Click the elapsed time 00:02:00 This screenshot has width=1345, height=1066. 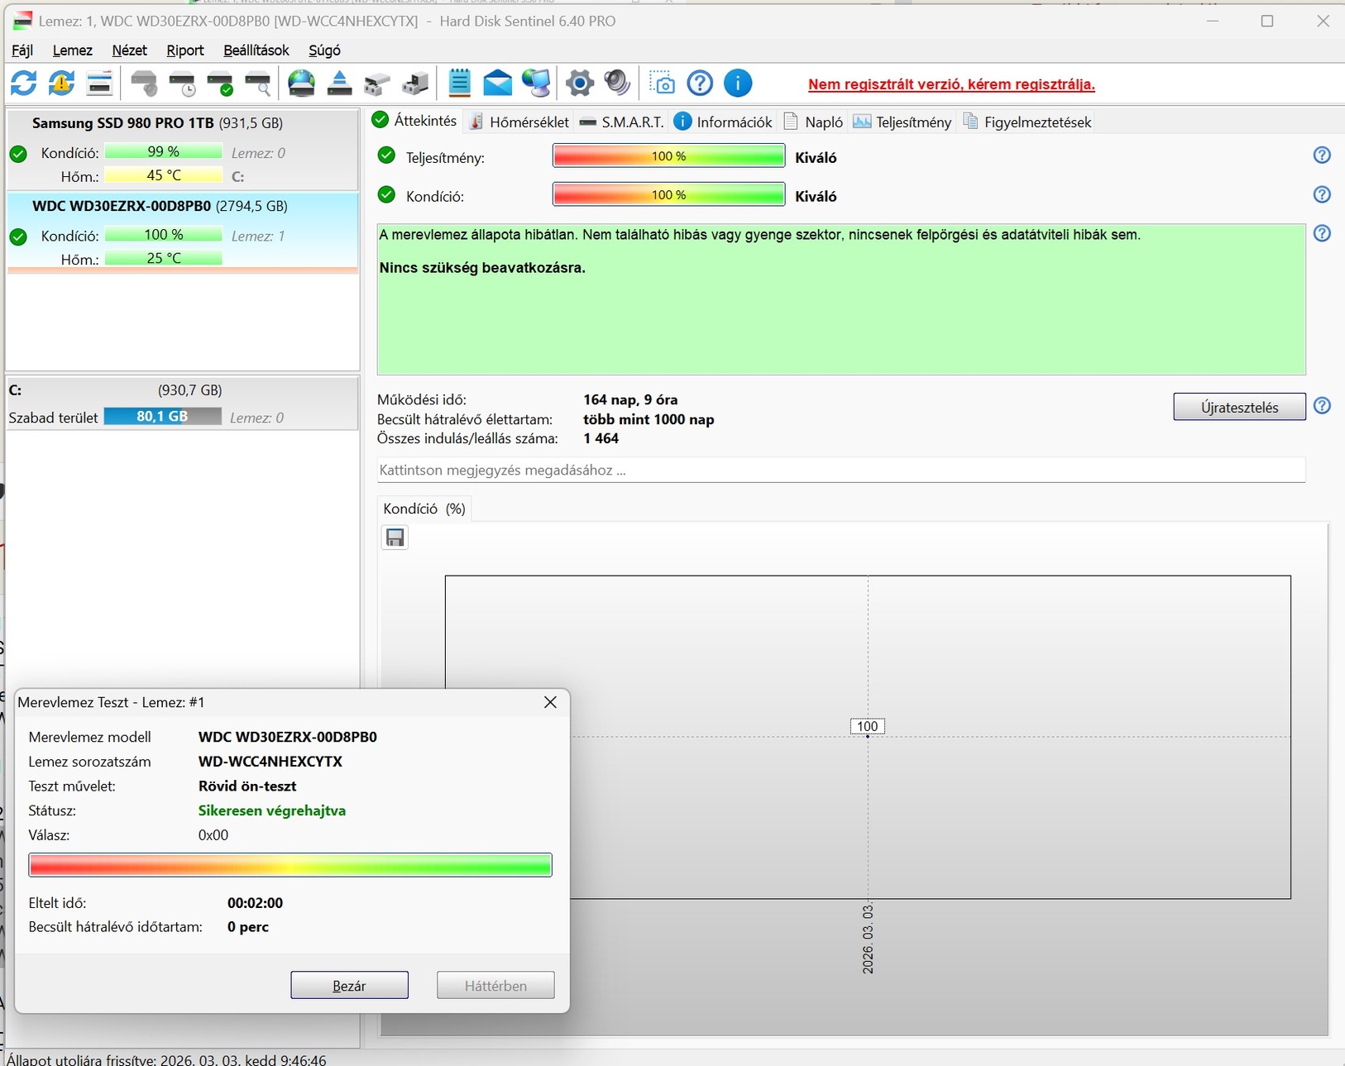click(255, 902)
